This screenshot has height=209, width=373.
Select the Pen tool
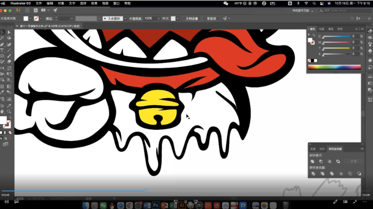pos(2,44)
